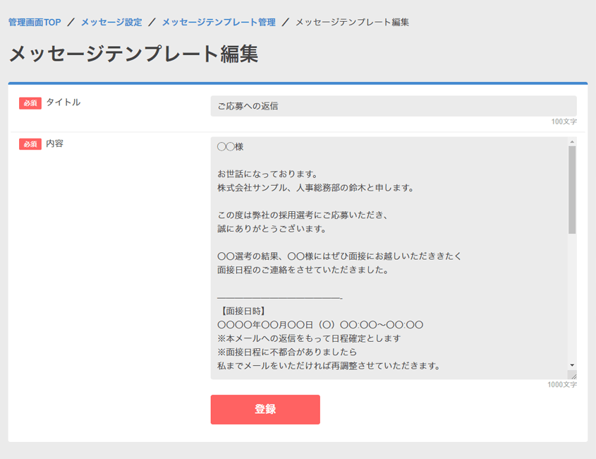Click the メッセージテンプレート編集 page heading
The width and height of the screenshot is (596, 459).
(x=134, y=52)
